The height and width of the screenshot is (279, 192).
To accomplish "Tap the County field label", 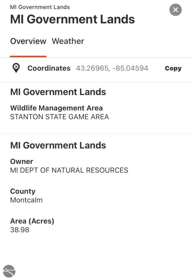I will [23, 191].
